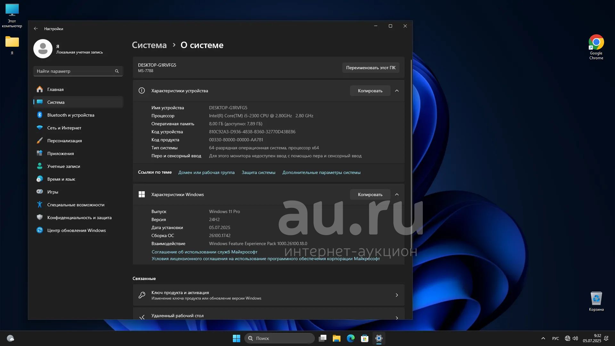Click the volume speaker icon in the tray
The width and height of the screenshot is (615, 346).
pyautogui.click(x=575, y=338)
